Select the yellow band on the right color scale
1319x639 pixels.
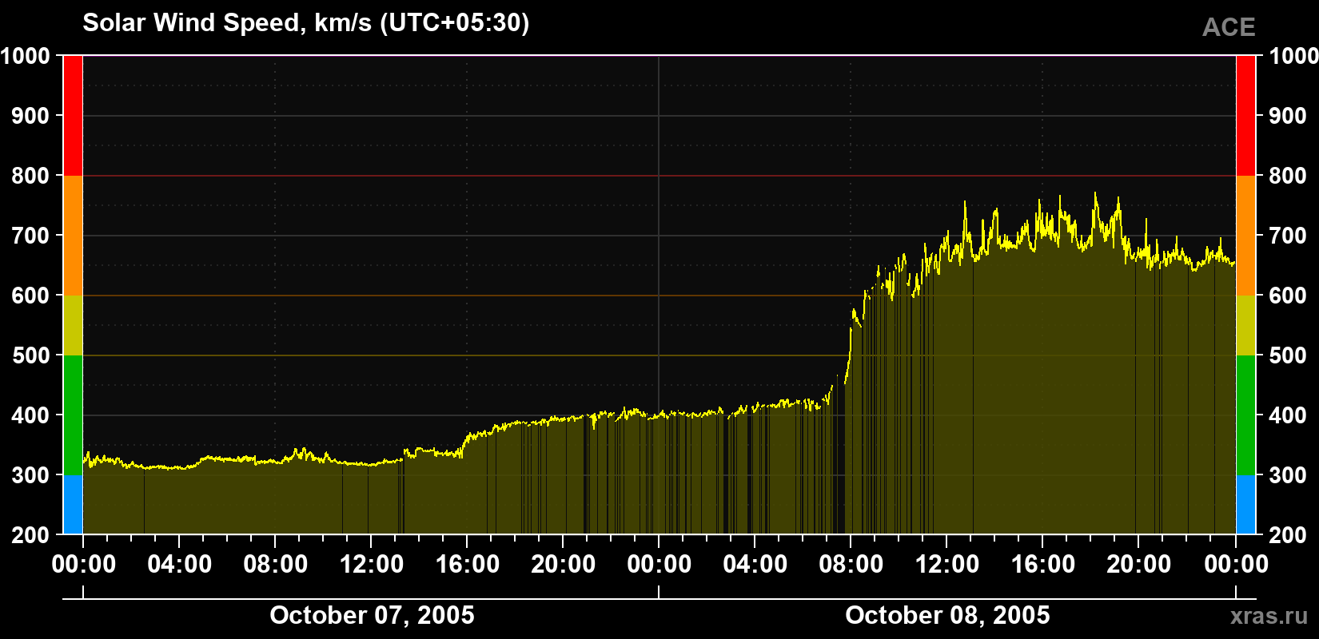[x=1245, y=325]
